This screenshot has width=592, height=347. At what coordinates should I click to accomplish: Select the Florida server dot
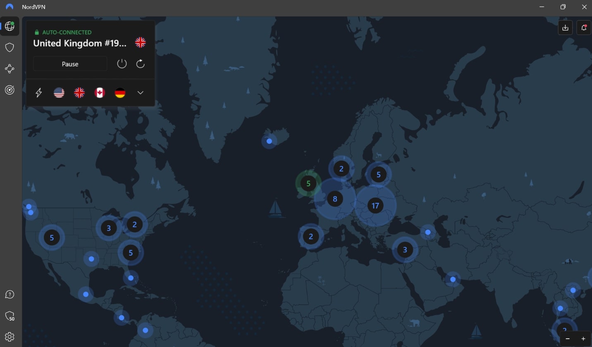pos(131,278)
